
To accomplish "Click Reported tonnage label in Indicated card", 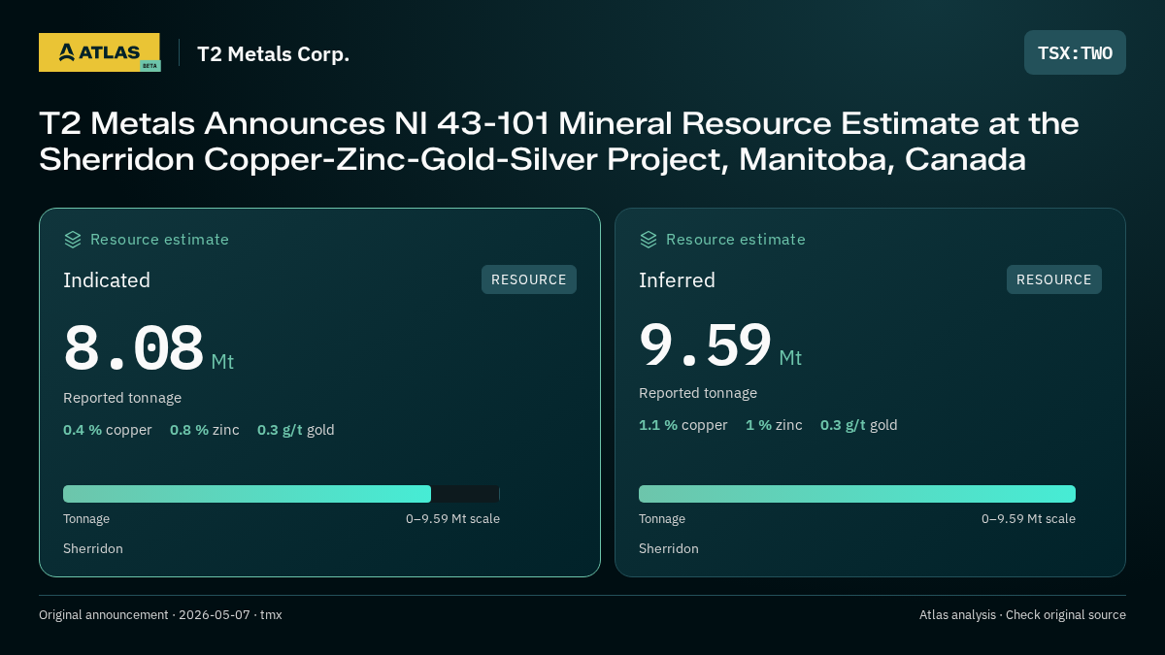I will (x=122, y=398).
